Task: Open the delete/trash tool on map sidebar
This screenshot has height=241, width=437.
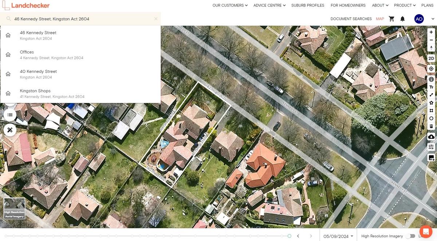Action: click(431, 126)
